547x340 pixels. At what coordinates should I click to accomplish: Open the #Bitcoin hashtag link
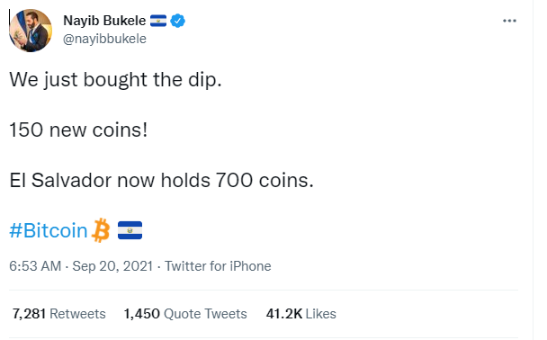point(49,230)
